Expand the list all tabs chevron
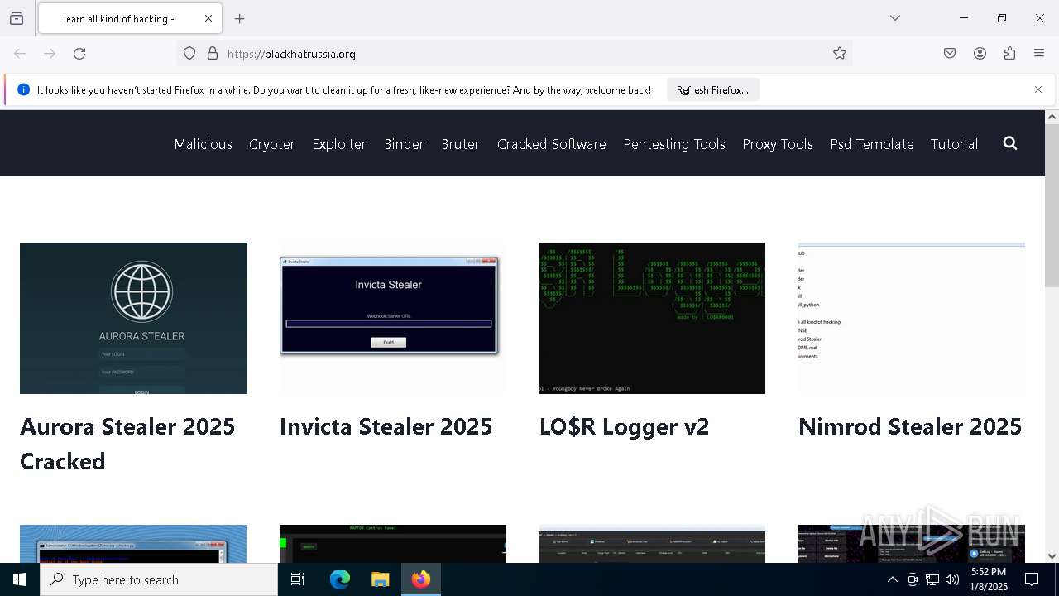 point(895,18)
